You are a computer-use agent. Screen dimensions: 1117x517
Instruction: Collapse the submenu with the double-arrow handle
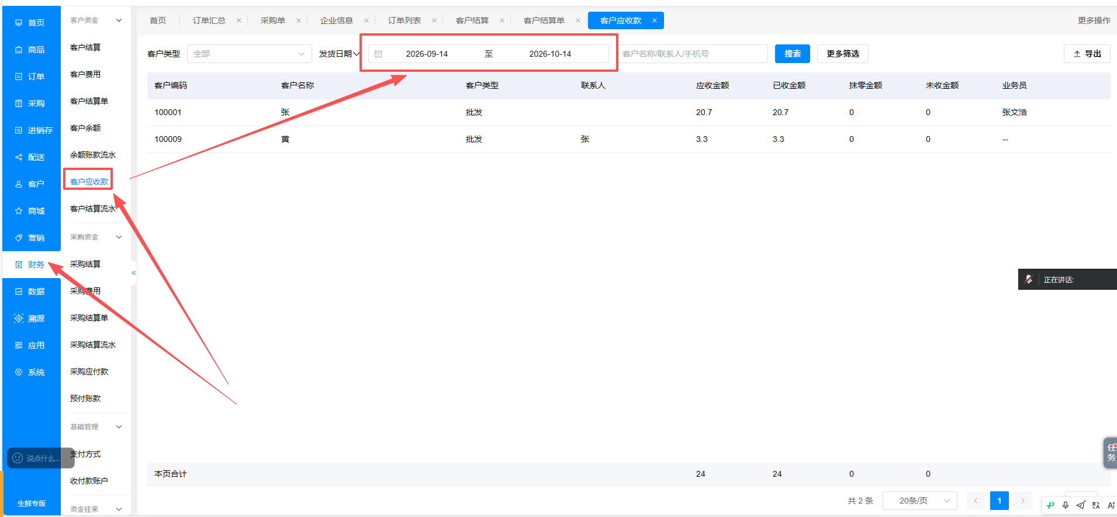tap(134, 273)
